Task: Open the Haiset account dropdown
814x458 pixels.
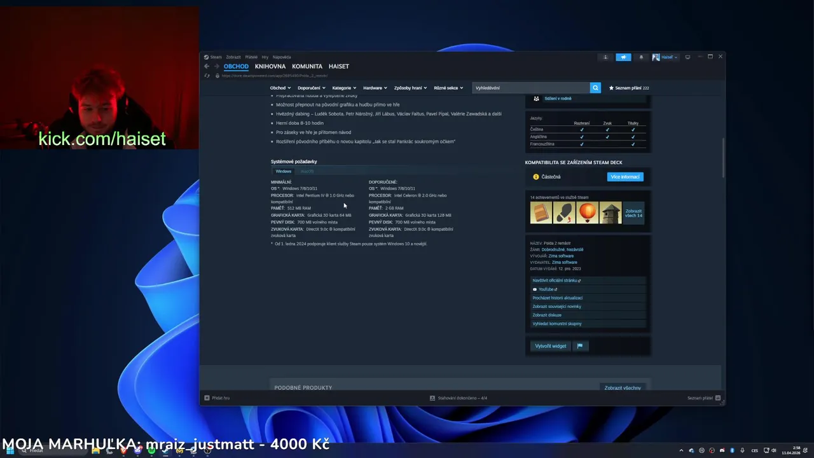Action: tap(668, 57)
